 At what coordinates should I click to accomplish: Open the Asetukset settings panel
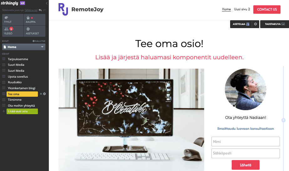pyautogui.click(x=34, y=31)
